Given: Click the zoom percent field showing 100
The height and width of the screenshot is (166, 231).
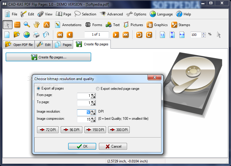Looking at the screenshot, I should (196, 35).
